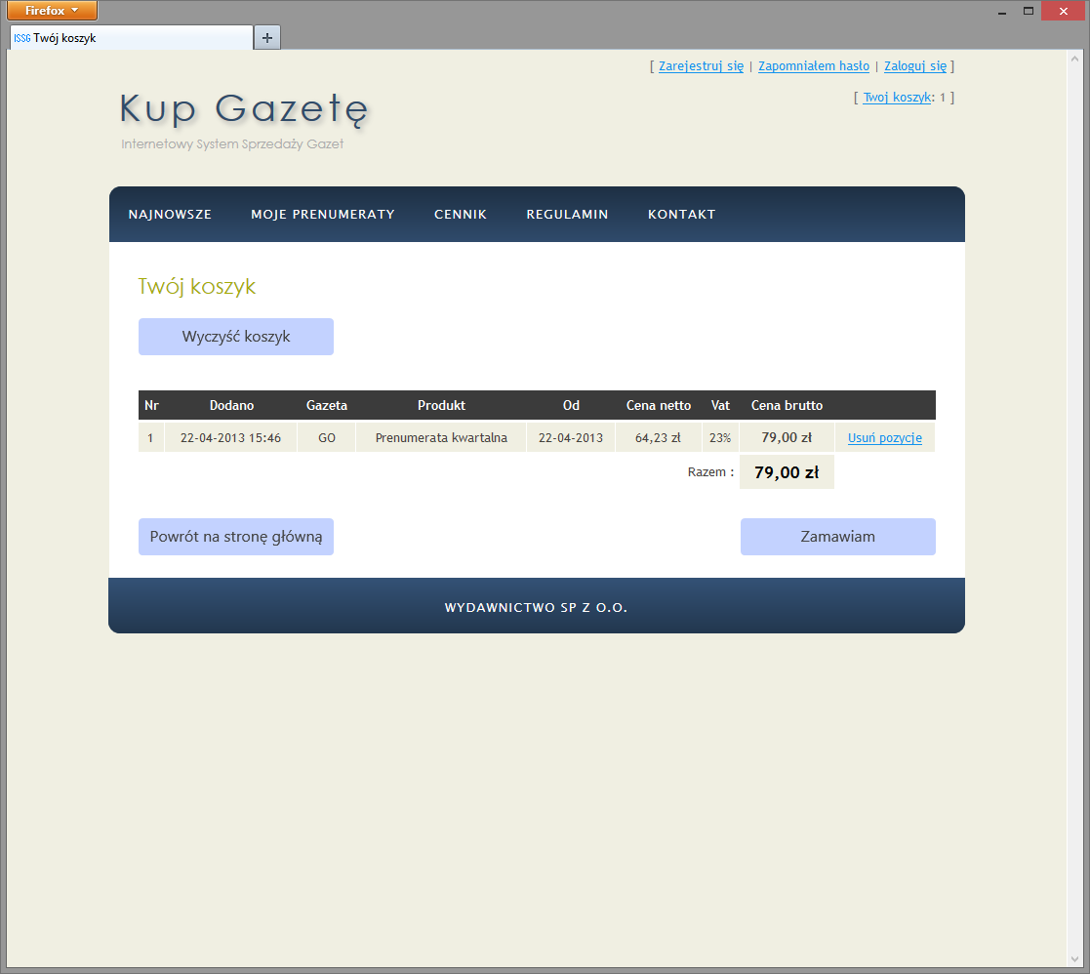Click the Zaloguj się link
Screen dimensions: 1090x974
(914, 66)
